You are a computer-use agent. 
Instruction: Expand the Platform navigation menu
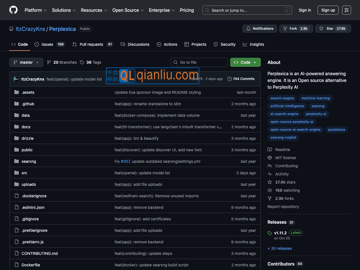(x=36, y=10)
